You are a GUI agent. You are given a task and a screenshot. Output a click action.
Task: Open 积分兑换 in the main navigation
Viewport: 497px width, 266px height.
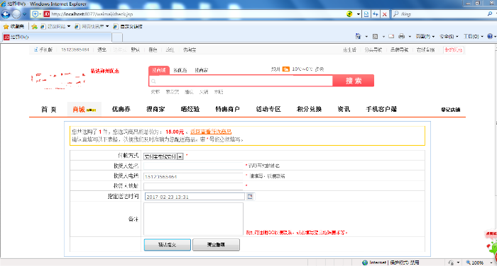(309, 110)
